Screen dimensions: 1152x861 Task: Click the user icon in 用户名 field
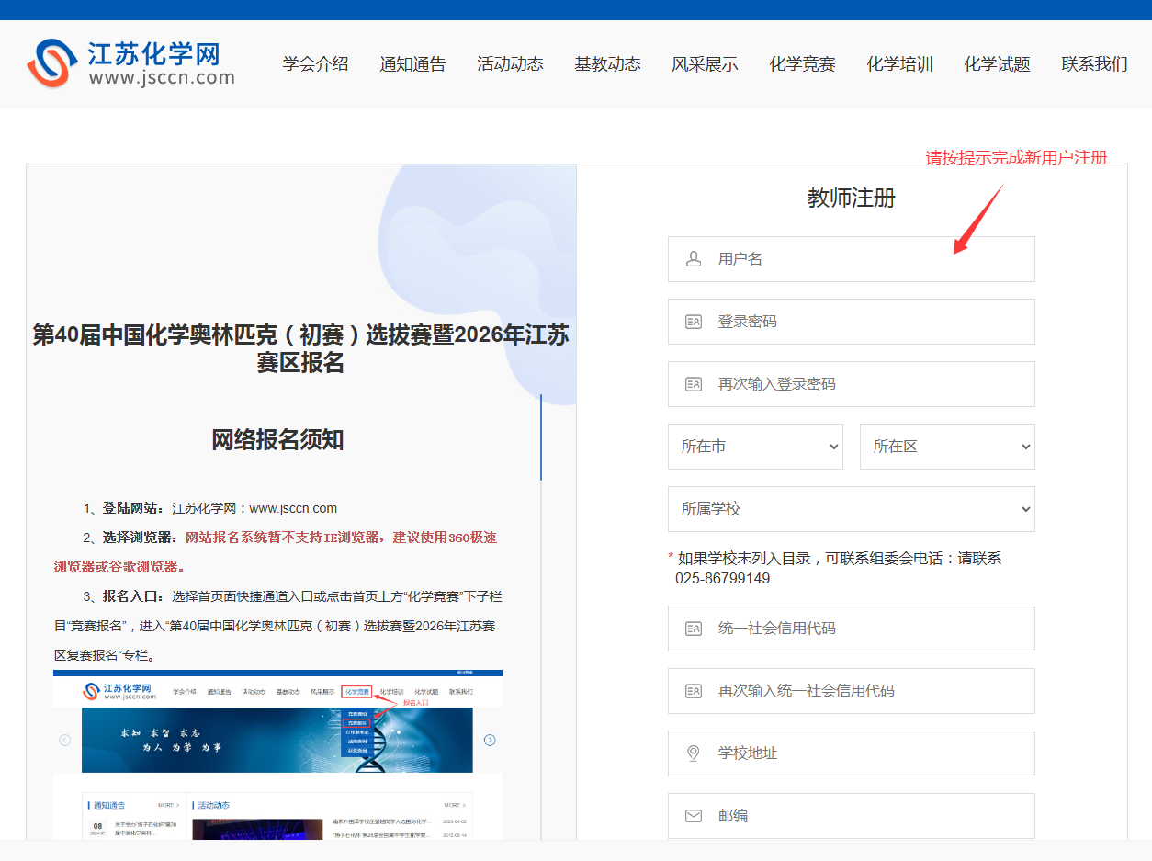[694, 259]
